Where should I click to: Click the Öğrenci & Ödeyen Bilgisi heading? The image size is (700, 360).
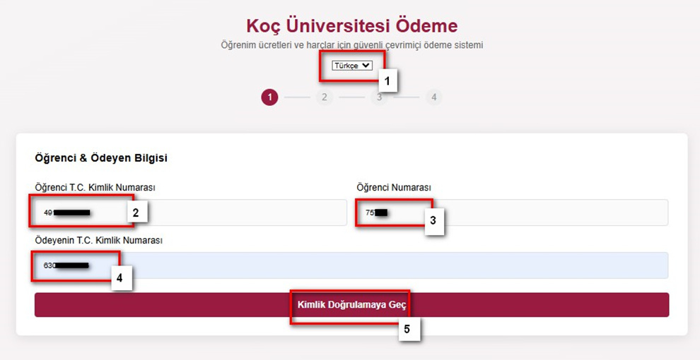click(101, 158)
